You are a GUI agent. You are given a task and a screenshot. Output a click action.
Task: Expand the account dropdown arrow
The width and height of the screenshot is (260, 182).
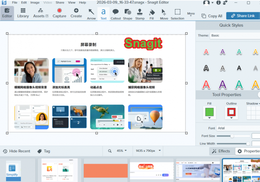(213, 3)
